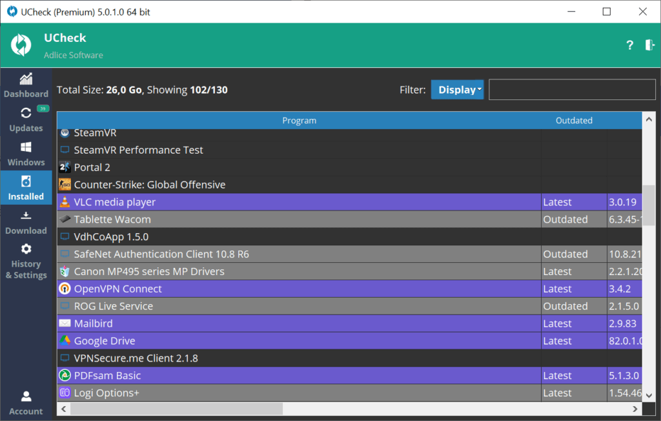The height and width of the screenshot is (421, 661).
Task: Open History & Settings
Action: coord(26,262)
